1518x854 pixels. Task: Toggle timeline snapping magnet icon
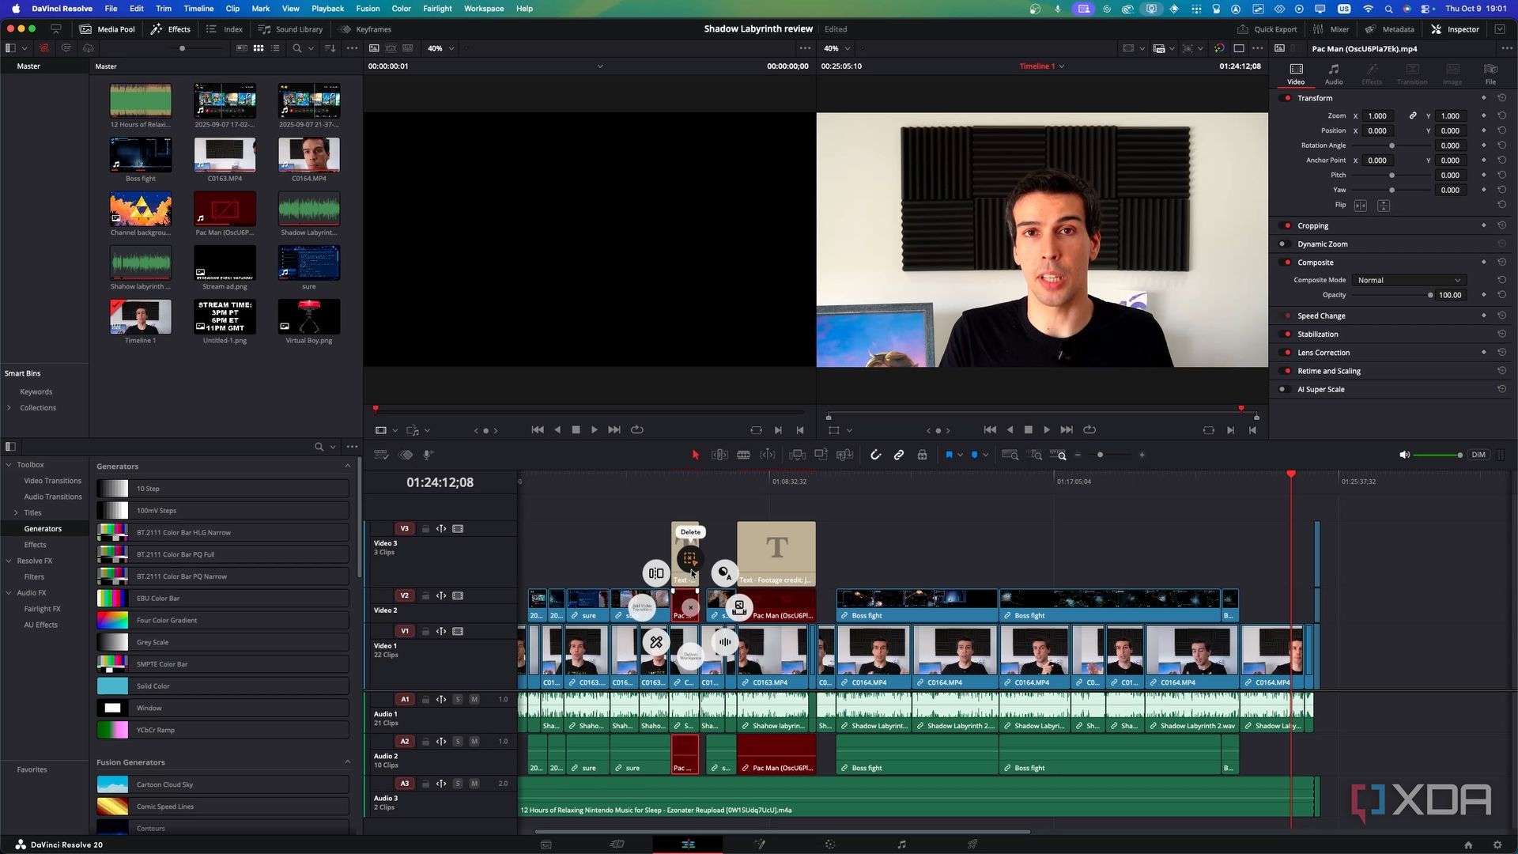875,455
